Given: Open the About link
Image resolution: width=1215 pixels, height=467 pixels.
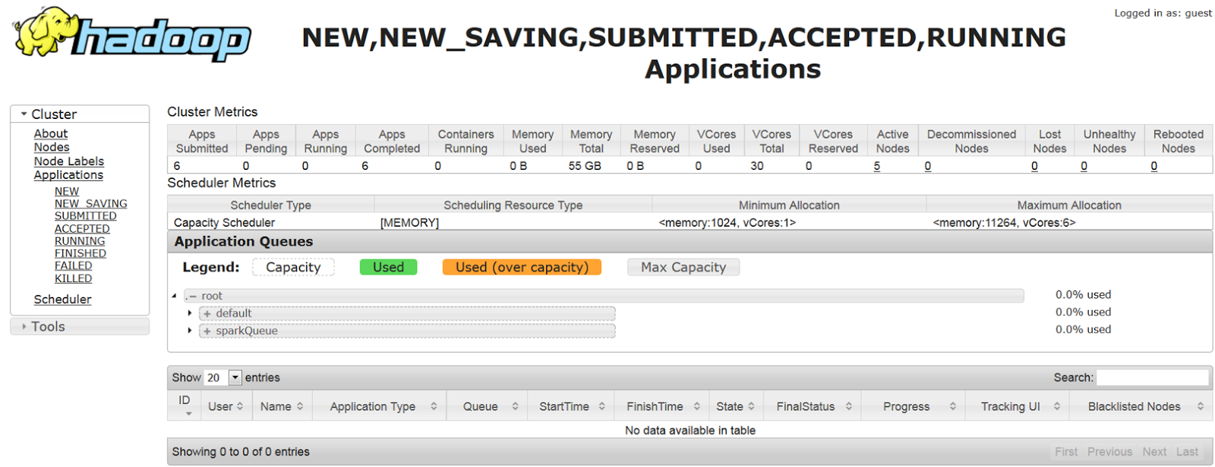Looking at the screenshot, I should point(51,133).
